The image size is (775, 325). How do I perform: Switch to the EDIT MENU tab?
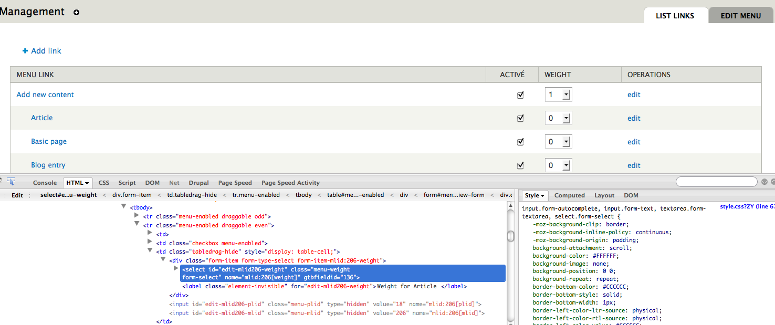click(740, 15)
